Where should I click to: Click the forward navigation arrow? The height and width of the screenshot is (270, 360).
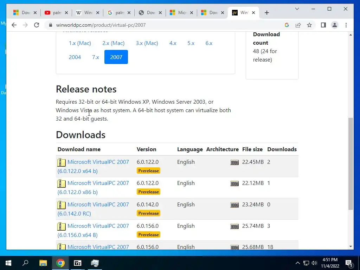pyautogui.click(x=25, y=25)
